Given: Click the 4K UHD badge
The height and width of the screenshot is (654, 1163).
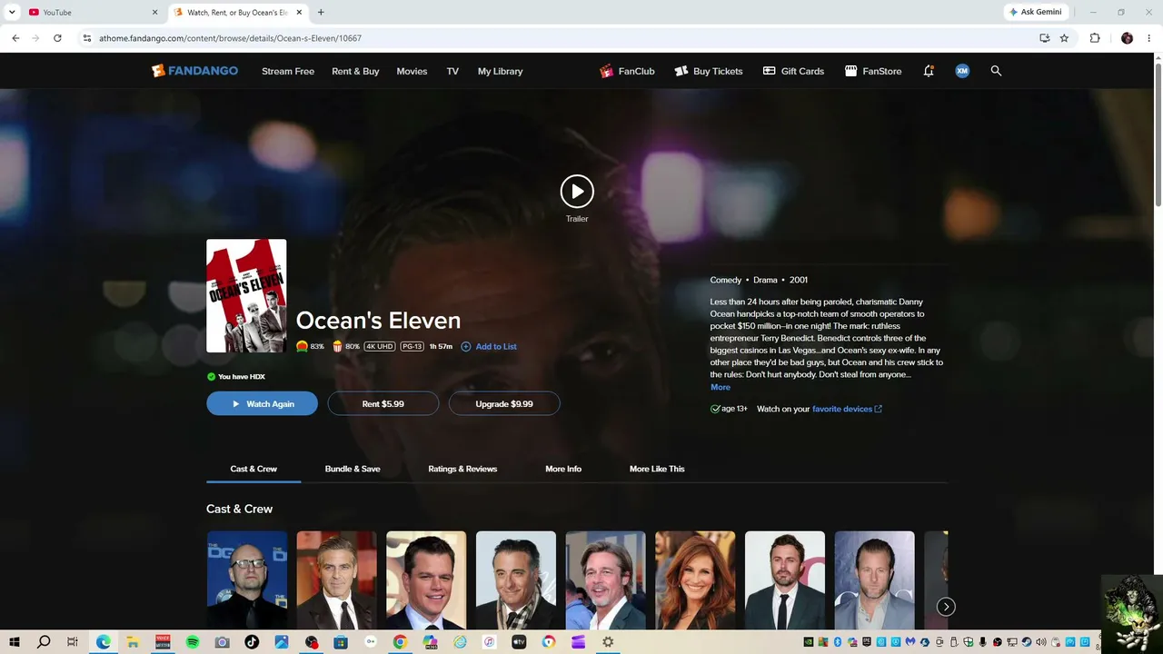Looking at the screenshot, I should (x=380, y=346).
